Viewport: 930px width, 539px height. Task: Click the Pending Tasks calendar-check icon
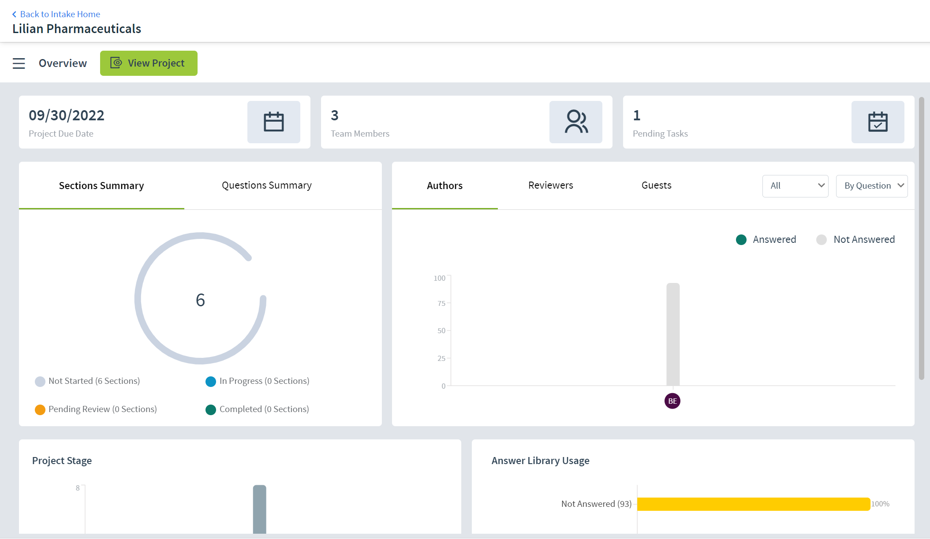(878, 122)
